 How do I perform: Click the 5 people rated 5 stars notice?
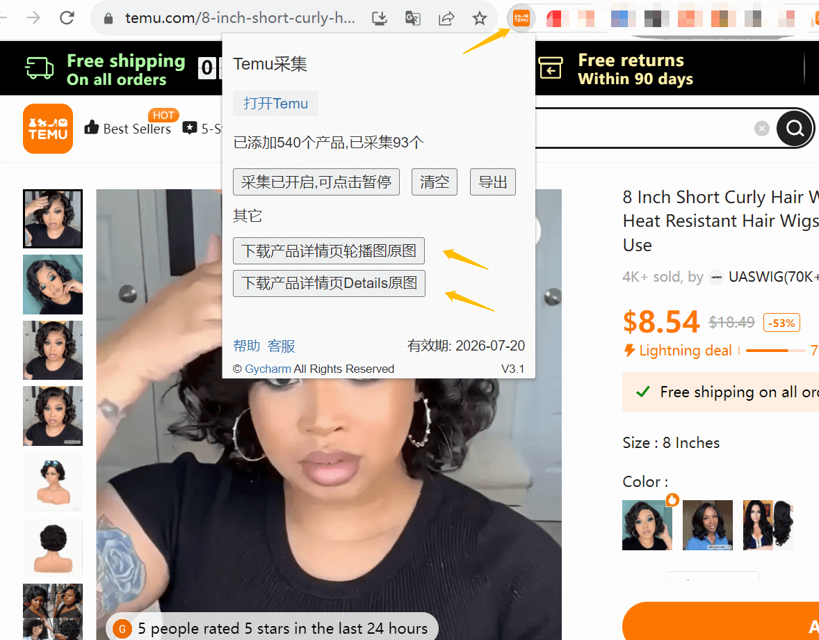(272, 628)
